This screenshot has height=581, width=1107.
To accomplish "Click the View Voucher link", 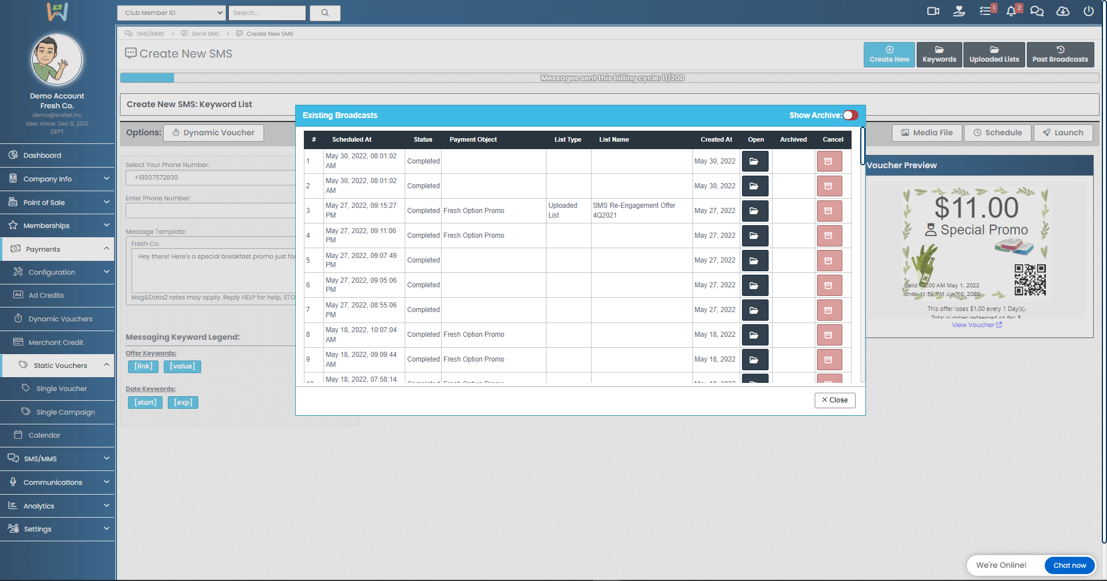I will point(976,325).
